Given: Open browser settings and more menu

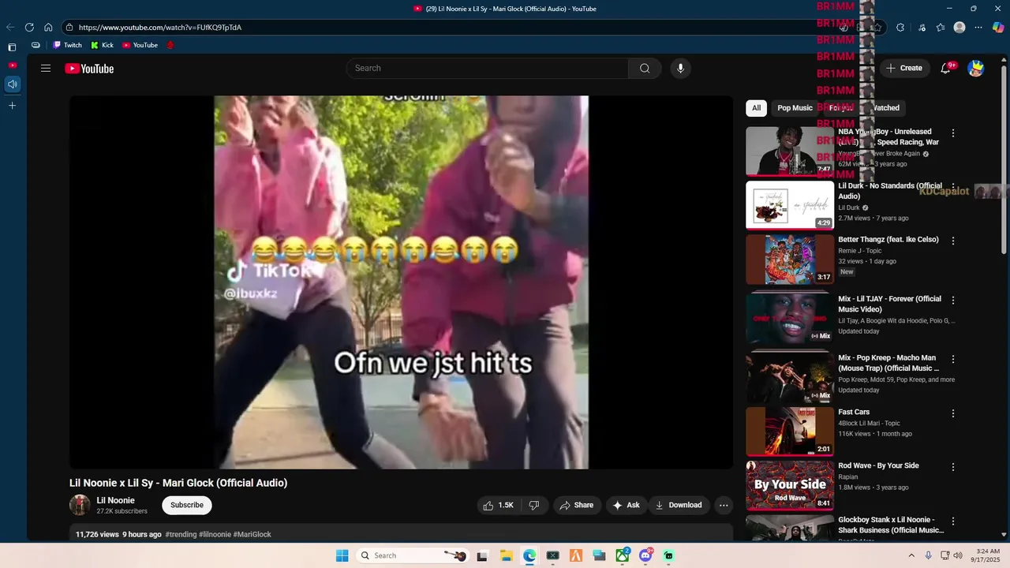Looking at the screenshot, I should tap(978, 28).
